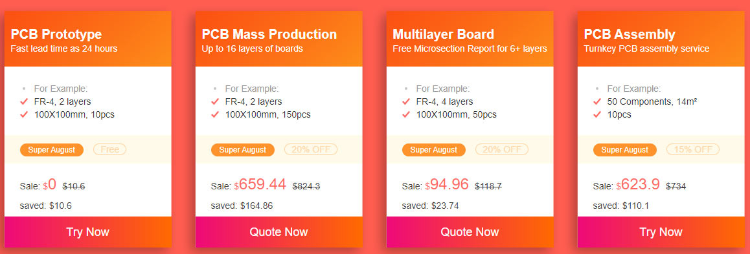Select the Free badge on PCB Prototype
Screen dimensions: 750x254
point(109,149)
